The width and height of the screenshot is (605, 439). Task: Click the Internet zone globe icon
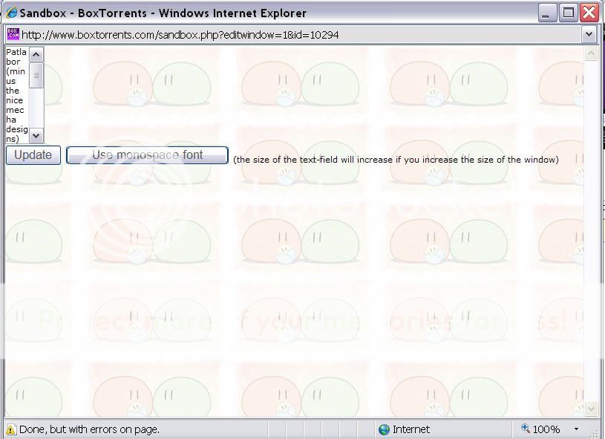(384, 429)
